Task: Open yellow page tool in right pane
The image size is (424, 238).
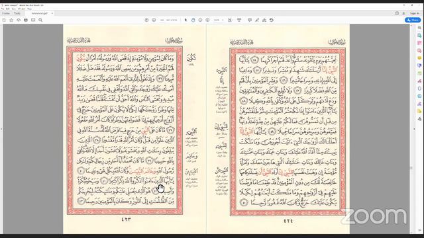Action: coord(419,111)
